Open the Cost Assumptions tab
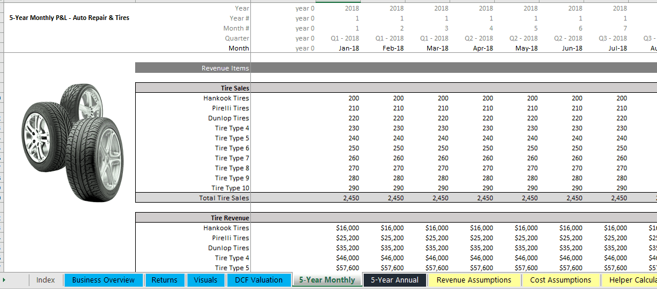Screen dimensions: 657x289 tap(561, 280)
